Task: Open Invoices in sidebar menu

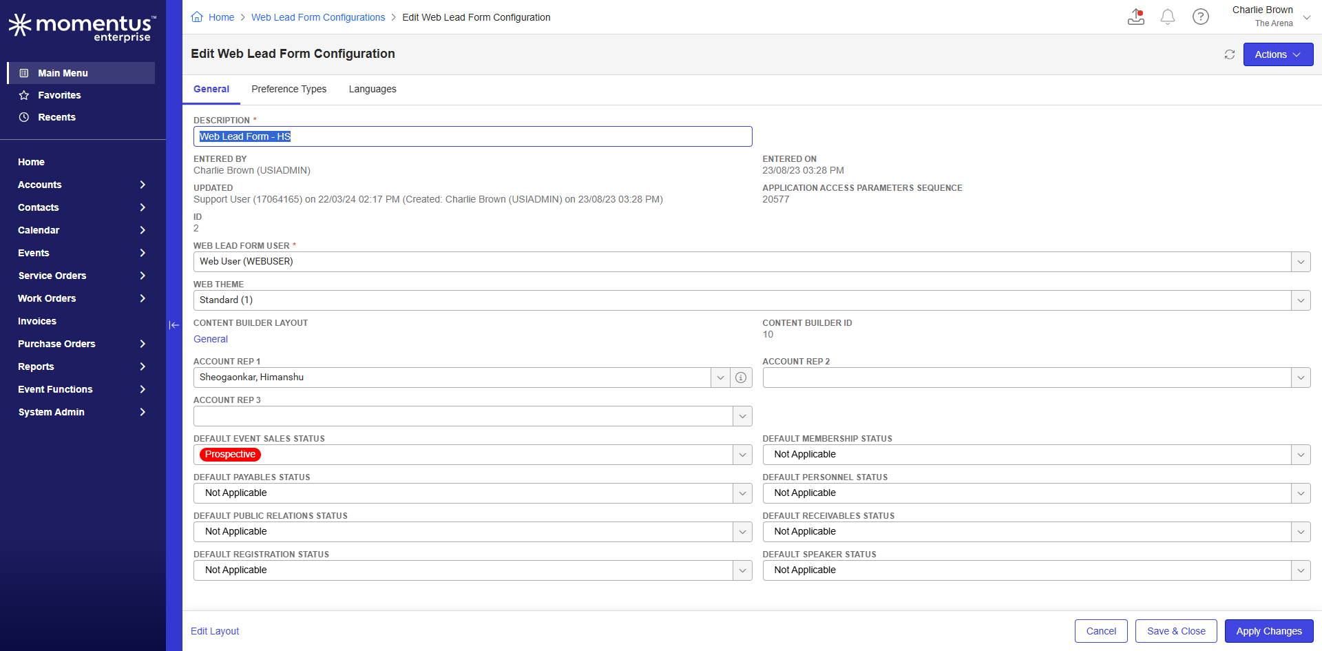Action: tap(37, 321)
